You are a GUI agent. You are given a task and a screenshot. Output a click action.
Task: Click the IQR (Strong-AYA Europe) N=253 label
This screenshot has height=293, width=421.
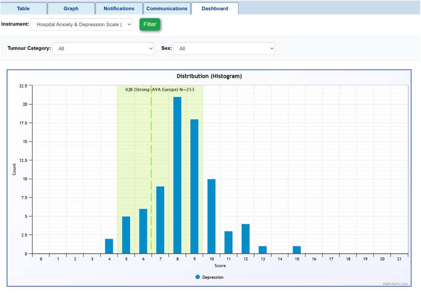coord(160,89)
